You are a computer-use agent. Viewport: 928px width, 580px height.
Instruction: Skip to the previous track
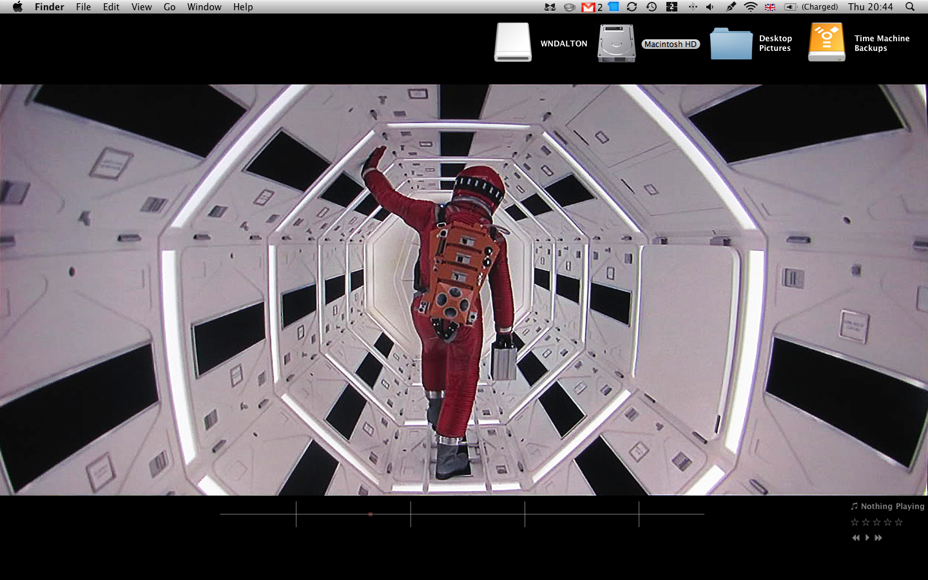(x=856, y=537)
